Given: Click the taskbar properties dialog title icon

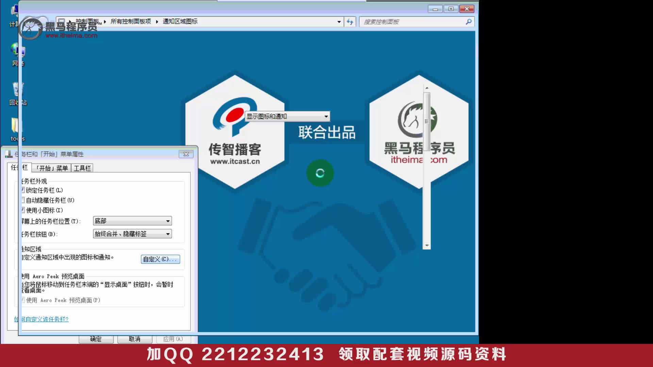Looking at the screenshot, I should 7,154.
